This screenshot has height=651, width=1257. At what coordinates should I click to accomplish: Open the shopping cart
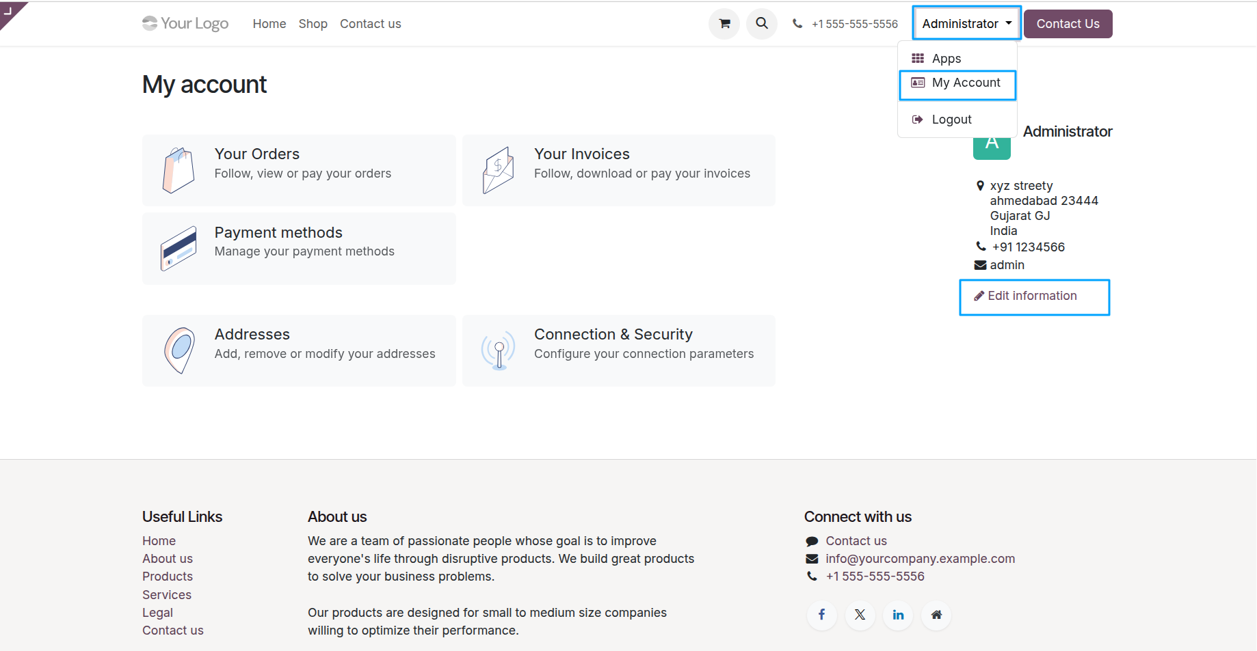pos(724,23)
